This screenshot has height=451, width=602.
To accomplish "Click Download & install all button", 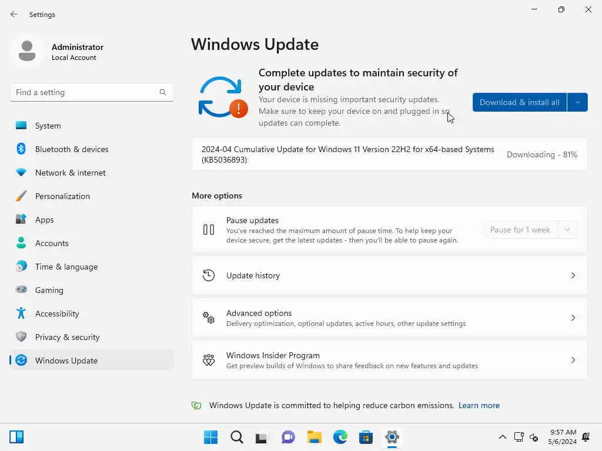I will [520, 102].
